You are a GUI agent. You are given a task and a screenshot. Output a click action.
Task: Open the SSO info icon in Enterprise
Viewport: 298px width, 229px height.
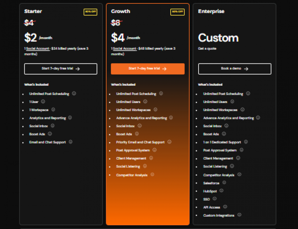[215, 198]
